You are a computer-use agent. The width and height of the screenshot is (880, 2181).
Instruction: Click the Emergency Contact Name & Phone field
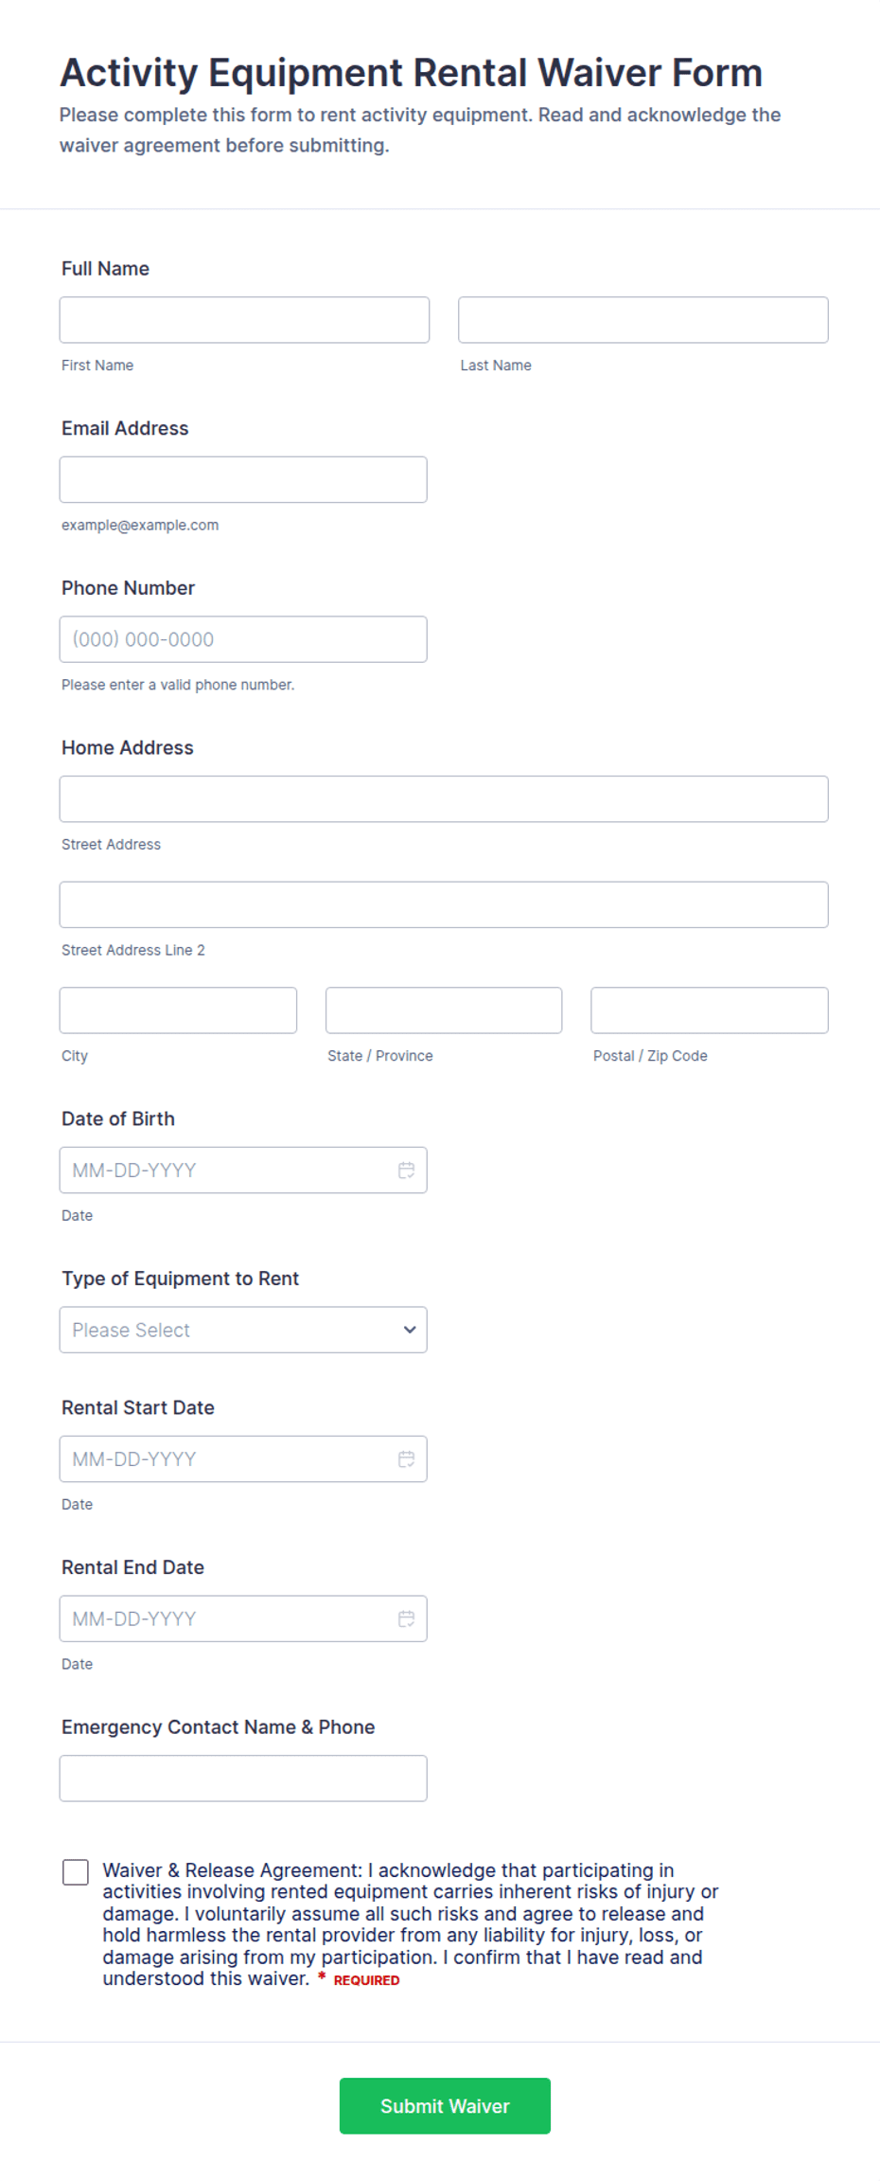[243, 1779]
